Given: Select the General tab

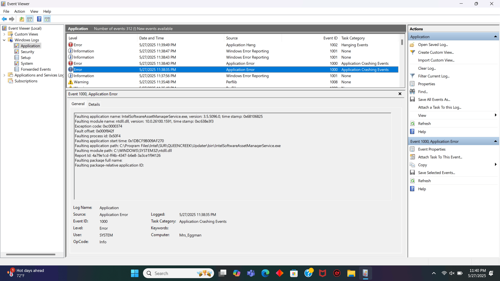Looking at the screenshot, I should pyautogui.click(x=78, y=104).
